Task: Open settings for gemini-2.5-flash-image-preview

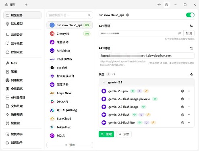Action: (x=182, y=99)
